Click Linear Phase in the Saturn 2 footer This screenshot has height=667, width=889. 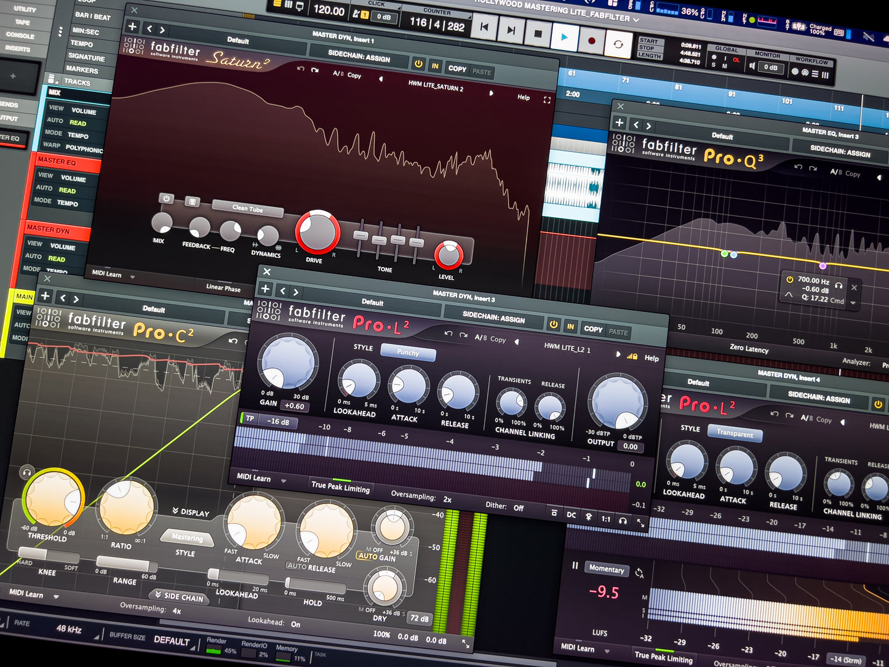[x=223, y=287]
